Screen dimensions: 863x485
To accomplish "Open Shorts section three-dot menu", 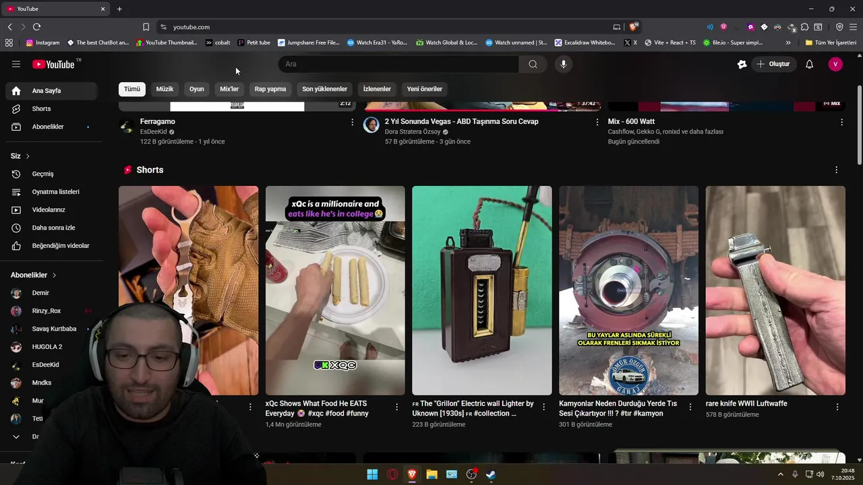I will click(836, 170).
